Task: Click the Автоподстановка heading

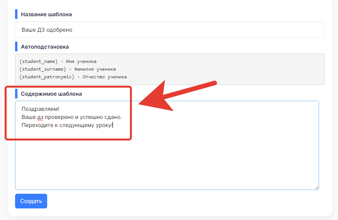Action: point(45,47)
